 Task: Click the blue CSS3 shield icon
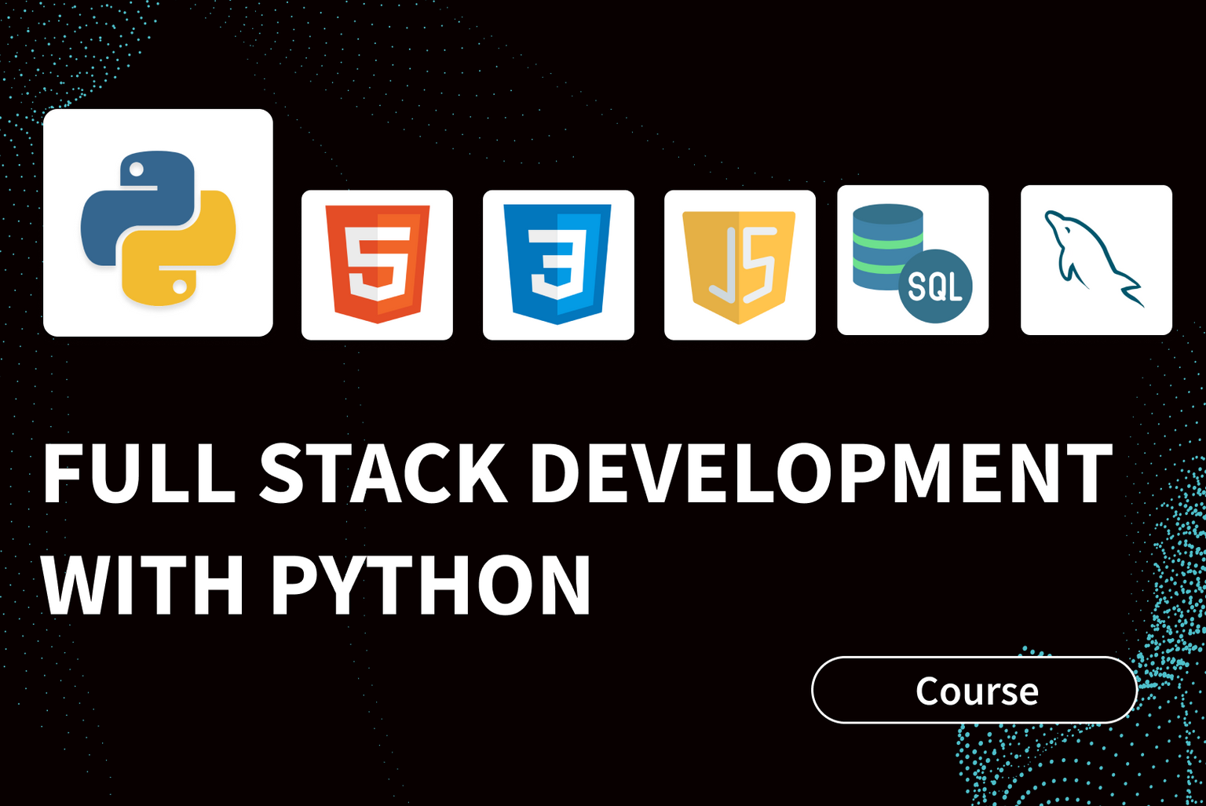click(558, 264)
